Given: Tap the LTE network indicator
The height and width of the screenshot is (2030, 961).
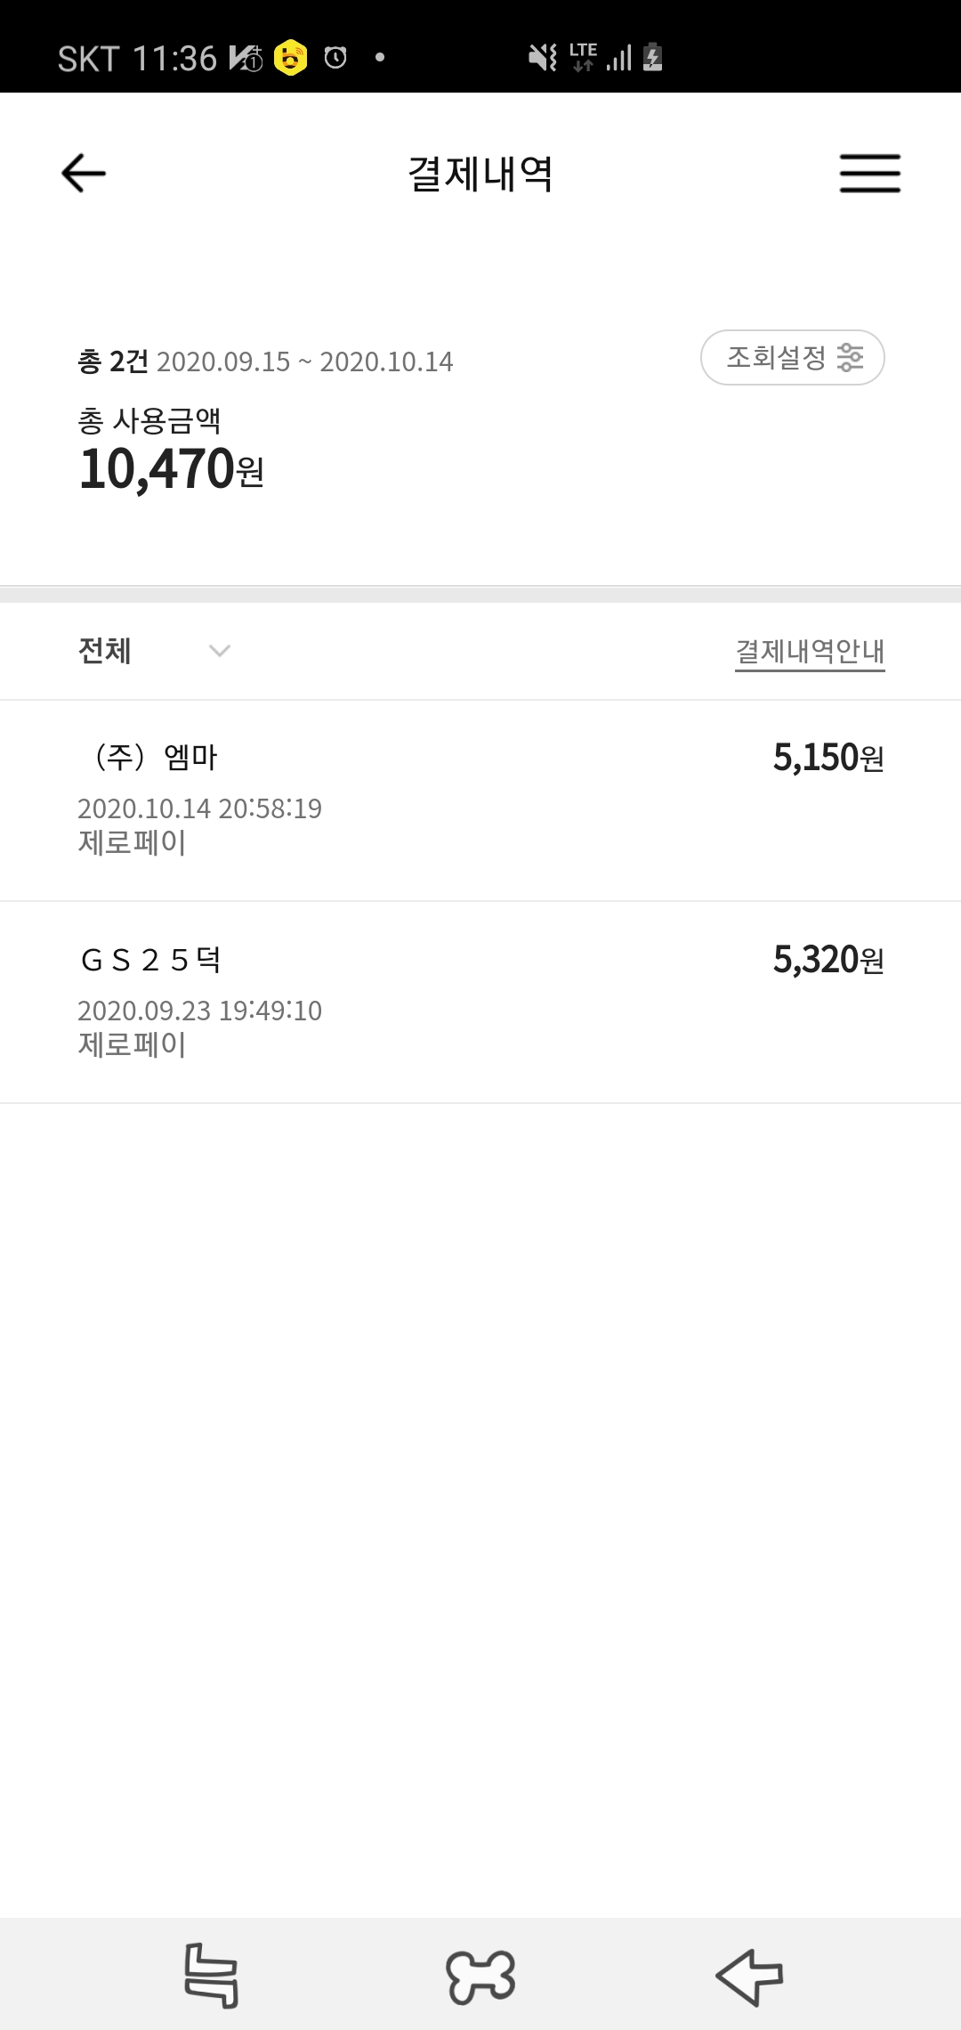Looking at the screenshot, I should point(584,56).
